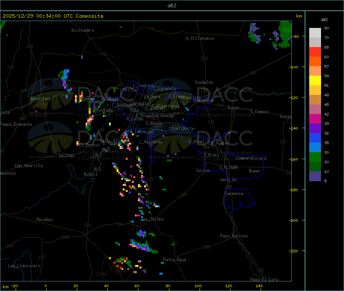This screenshot has height=291, width=344.
Task: Select the S_Pintada label
Action: click(102, 111)
